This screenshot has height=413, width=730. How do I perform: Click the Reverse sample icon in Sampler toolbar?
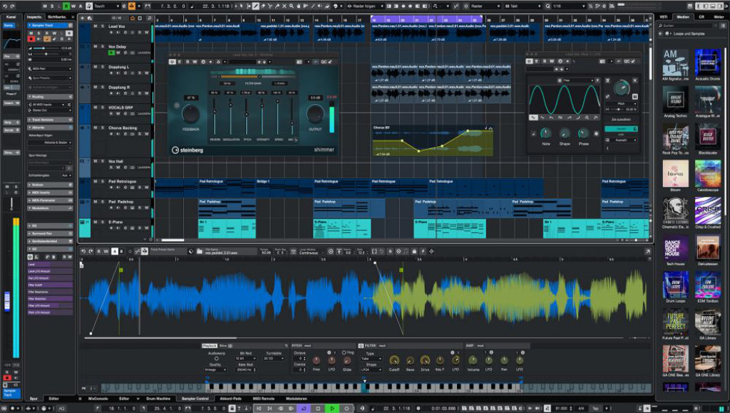(390, 251)
